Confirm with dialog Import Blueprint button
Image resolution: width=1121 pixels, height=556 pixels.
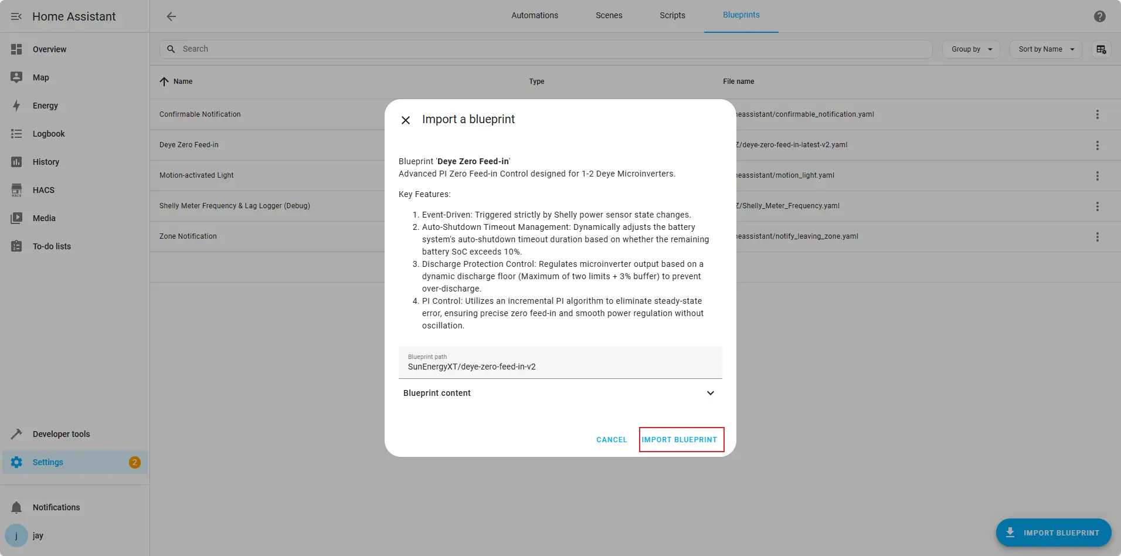tap(679, 440)
